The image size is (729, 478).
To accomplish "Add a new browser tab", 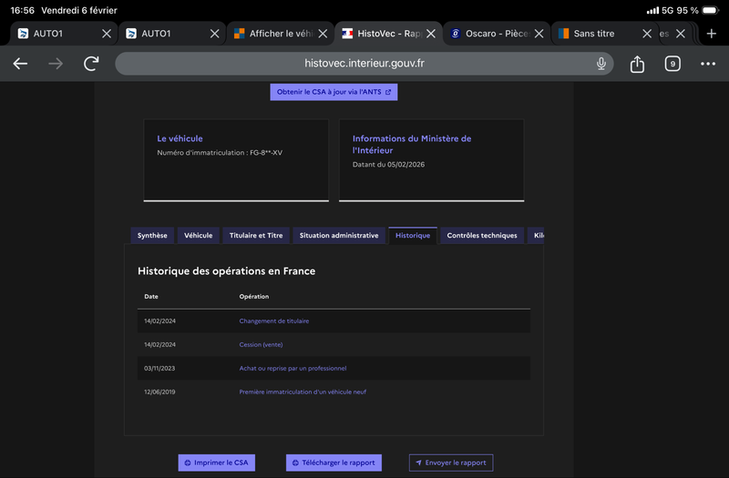I will [x=712, y=34].
